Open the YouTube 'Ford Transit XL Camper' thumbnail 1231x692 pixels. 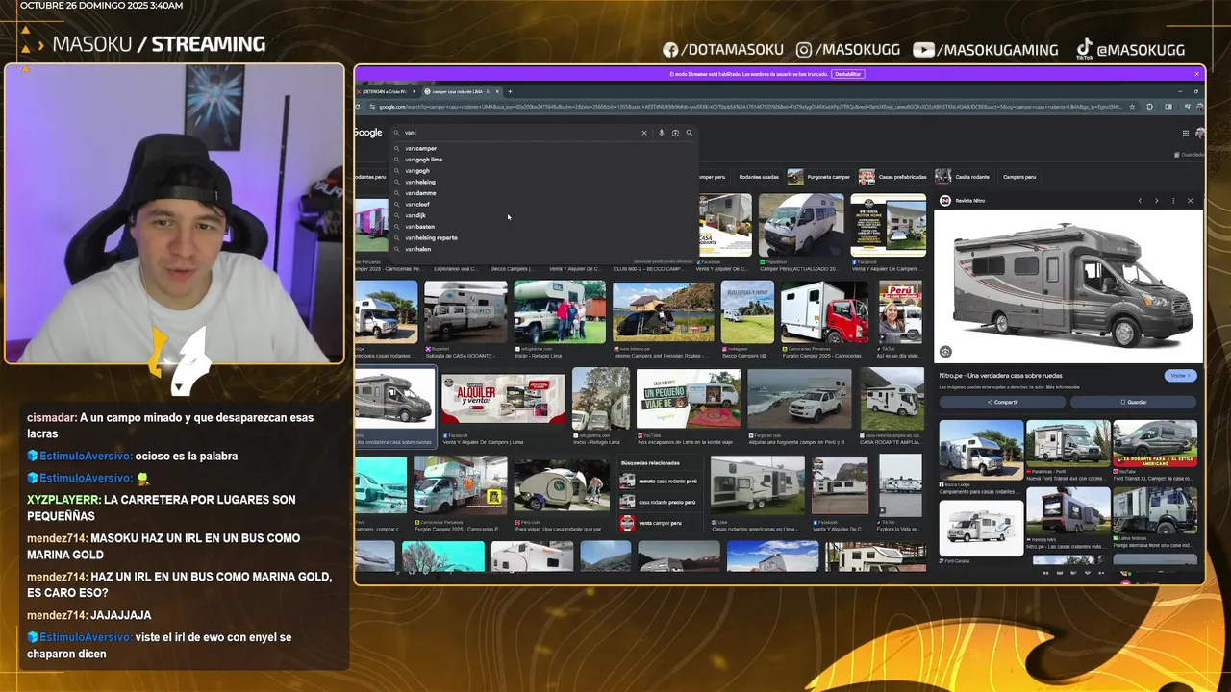[x=1155, y=443]
